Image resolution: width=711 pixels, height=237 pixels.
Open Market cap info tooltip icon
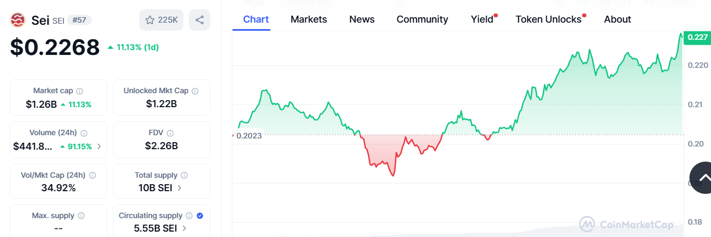coord(80,91)
